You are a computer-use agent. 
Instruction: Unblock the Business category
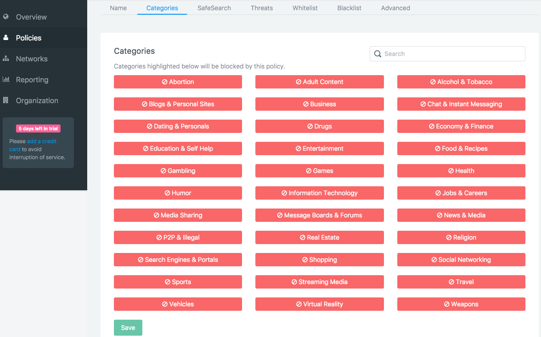[319, 104]
